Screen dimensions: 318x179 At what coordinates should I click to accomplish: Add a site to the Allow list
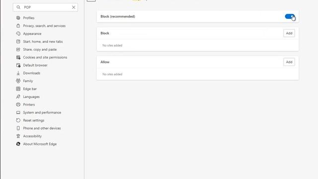289,62
